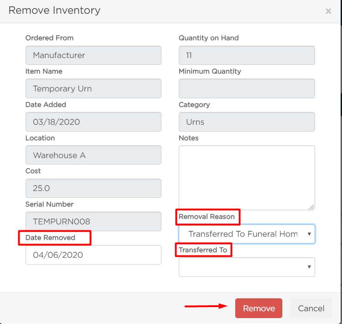Click the Serial Number field TEMPURN008

[x=93, y=221]
